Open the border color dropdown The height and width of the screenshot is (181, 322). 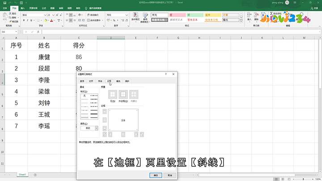tap(96, 128)
